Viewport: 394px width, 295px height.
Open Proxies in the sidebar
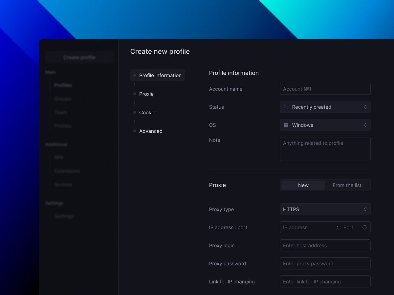(62, 126)
